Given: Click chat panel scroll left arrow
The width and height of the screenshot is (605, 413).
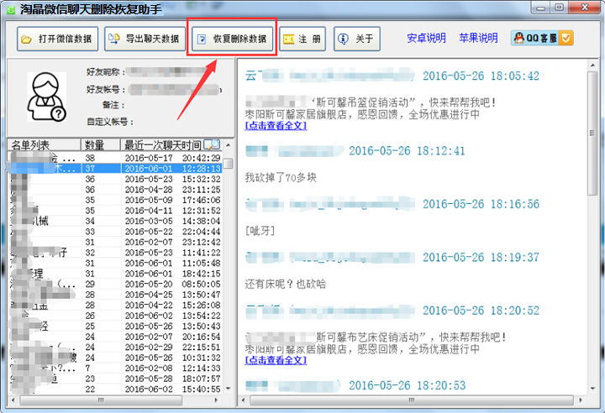Looking at the screenshot, I should 243,400.
